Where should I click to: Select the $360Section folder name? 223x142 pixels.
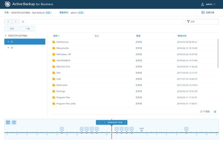(x=62, y=42)
